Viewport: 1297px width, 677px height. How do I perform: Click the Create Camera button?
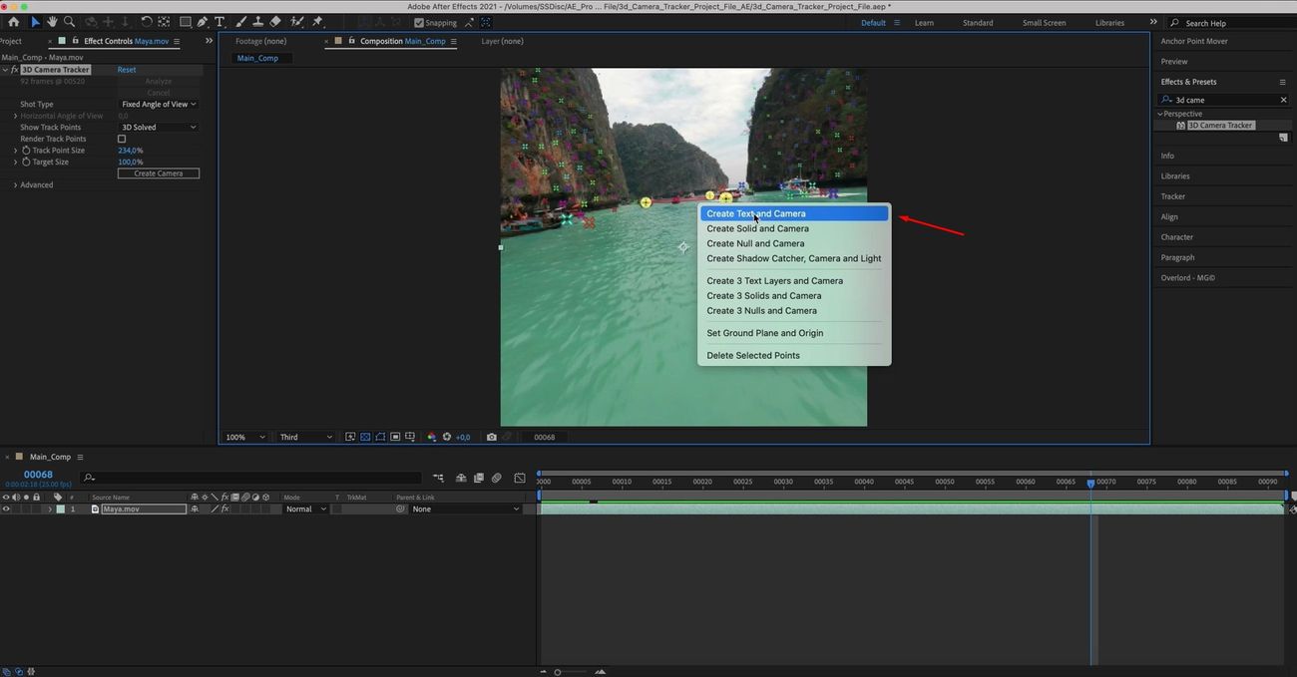point(158,173)
